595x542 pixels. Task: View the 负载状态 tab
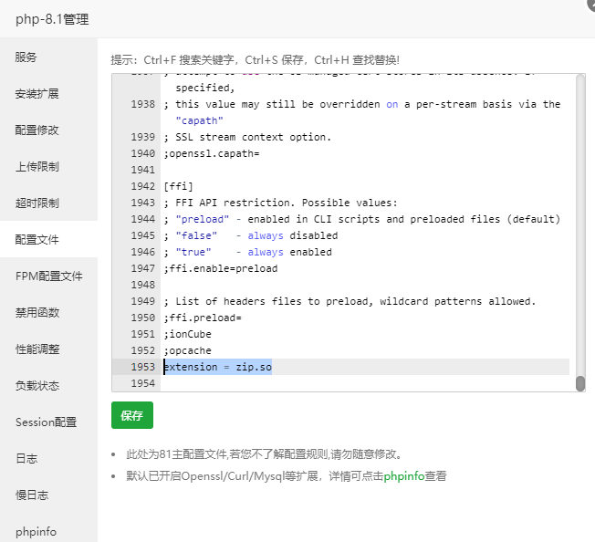tap(37, 385)
